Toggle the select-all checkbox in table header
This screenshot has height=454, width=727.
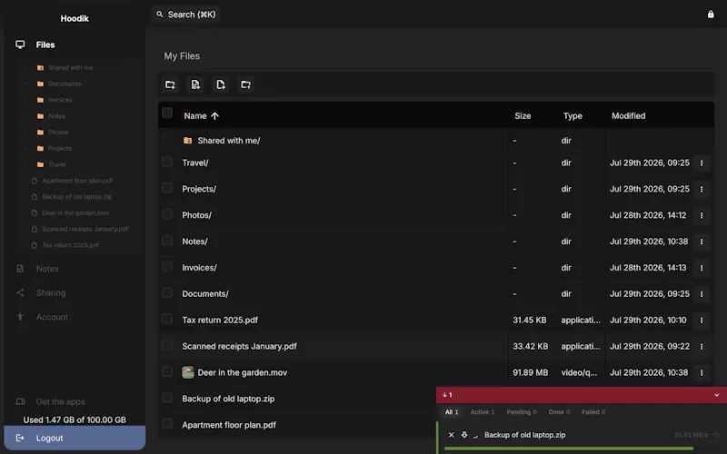[167, 113]
